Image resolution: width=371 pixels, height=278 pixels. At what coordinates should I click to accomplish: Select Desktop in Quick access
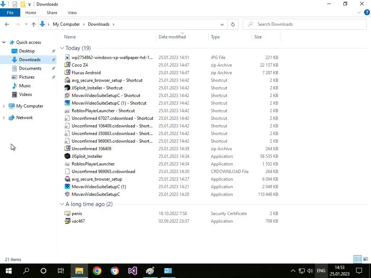click(27, 51)
